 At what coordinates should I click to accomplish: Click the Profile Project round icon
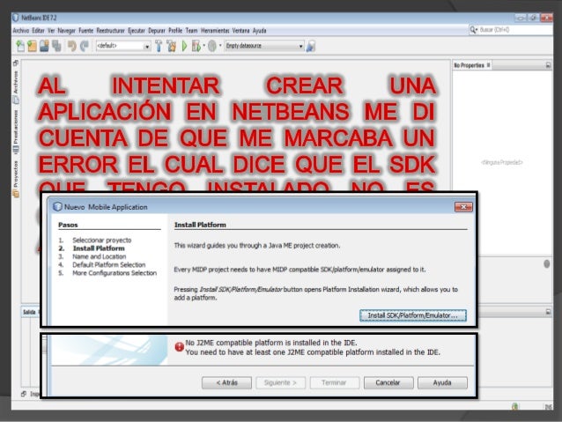pyautogui.click(x=212, y=46)
